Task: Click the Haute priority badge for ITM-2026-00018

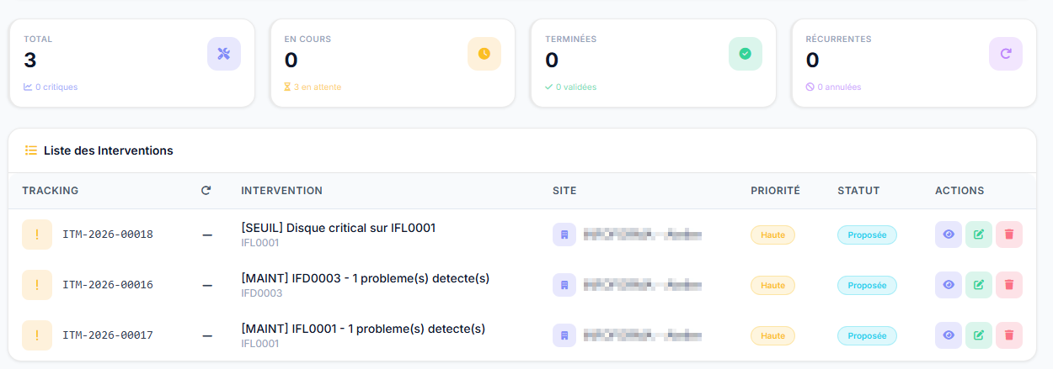Action: (772, 235)
